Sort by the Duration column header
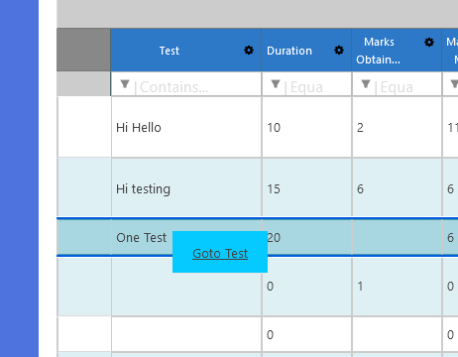Screen dimensions: 458x357 289,51
